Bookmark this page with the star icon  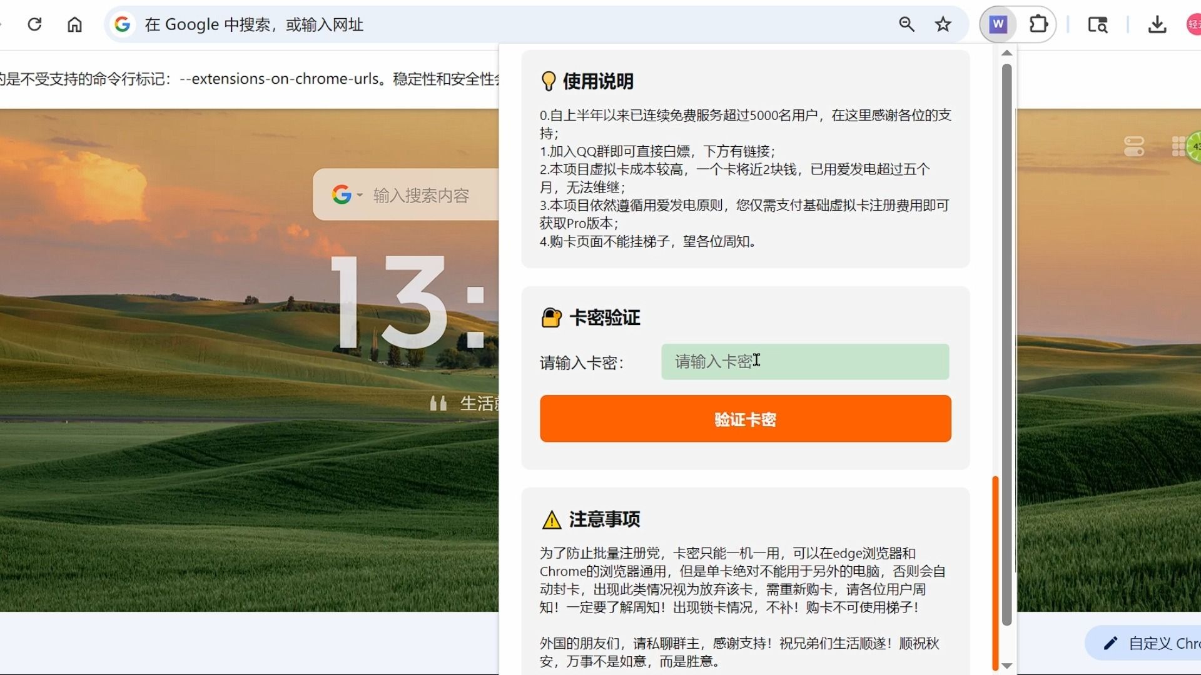943,24
